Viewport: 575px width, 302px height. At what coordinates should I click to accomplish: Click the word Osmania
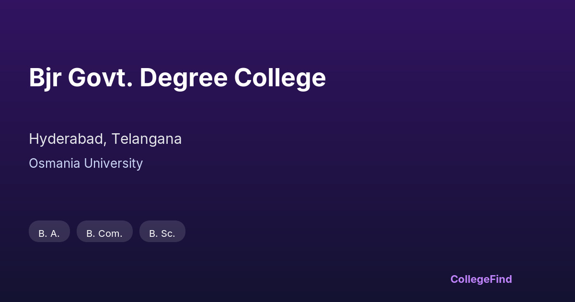coord(55,163)
